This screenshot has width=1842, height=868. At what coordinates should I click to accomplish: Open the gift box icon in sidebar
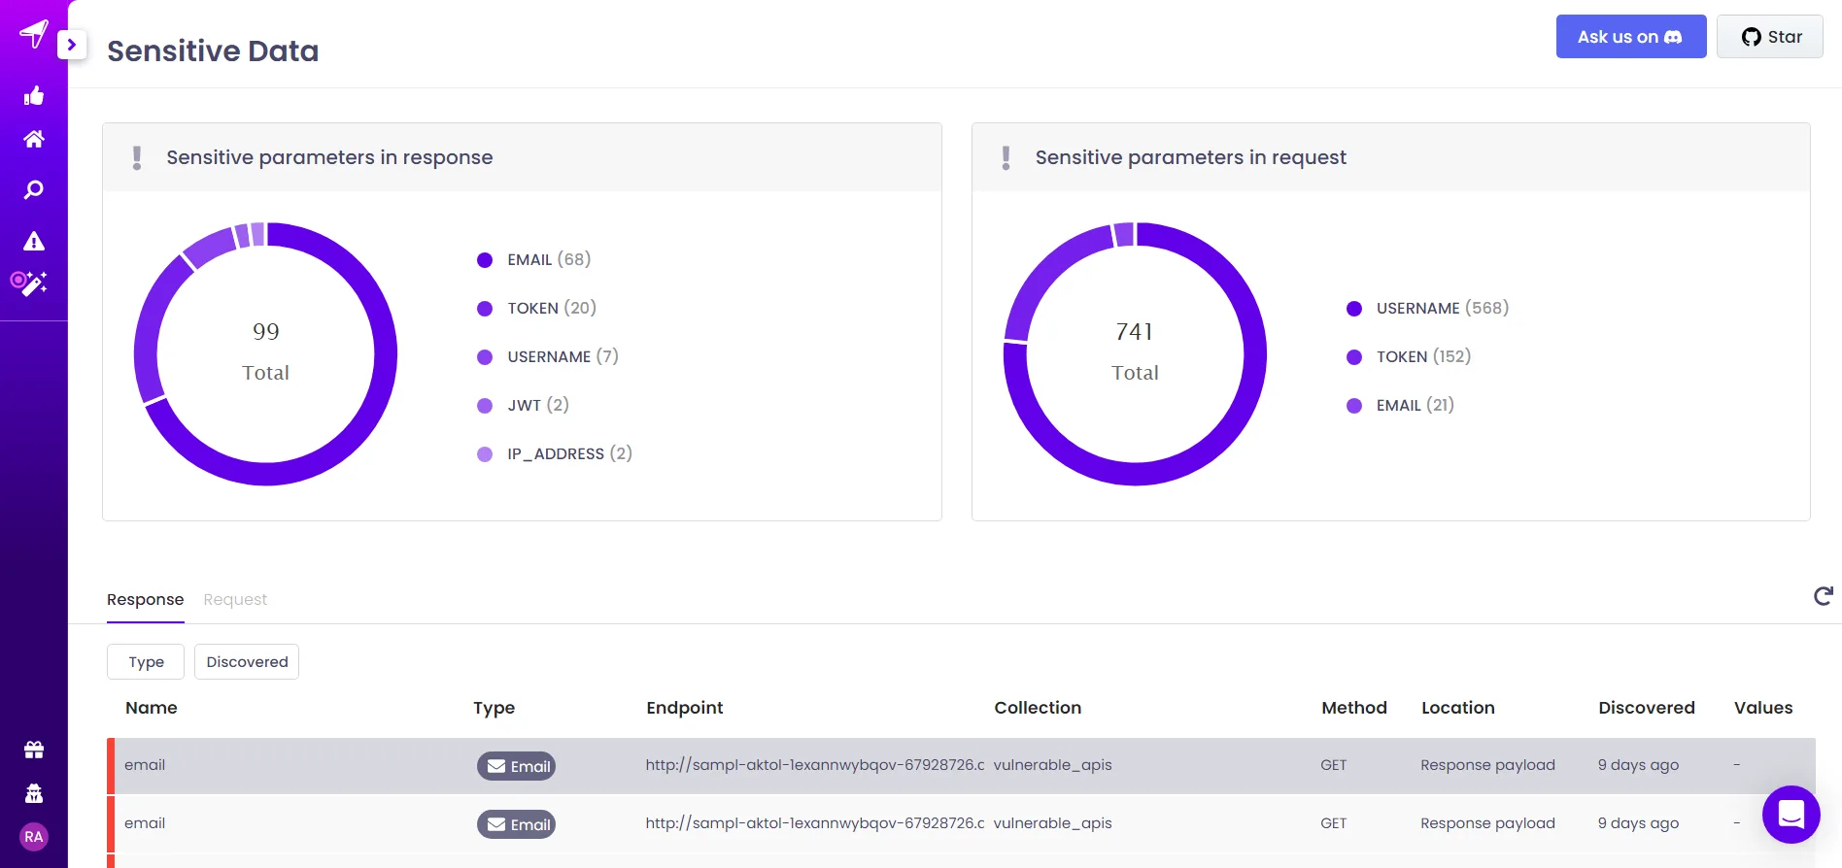[x=34, y=750]
